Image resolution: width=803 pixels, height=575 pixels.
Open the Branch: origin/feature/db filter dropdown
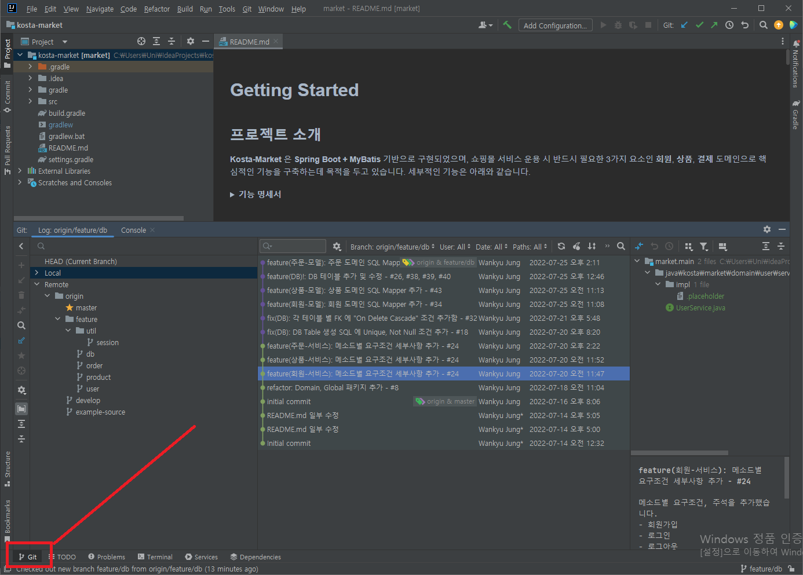392,246
